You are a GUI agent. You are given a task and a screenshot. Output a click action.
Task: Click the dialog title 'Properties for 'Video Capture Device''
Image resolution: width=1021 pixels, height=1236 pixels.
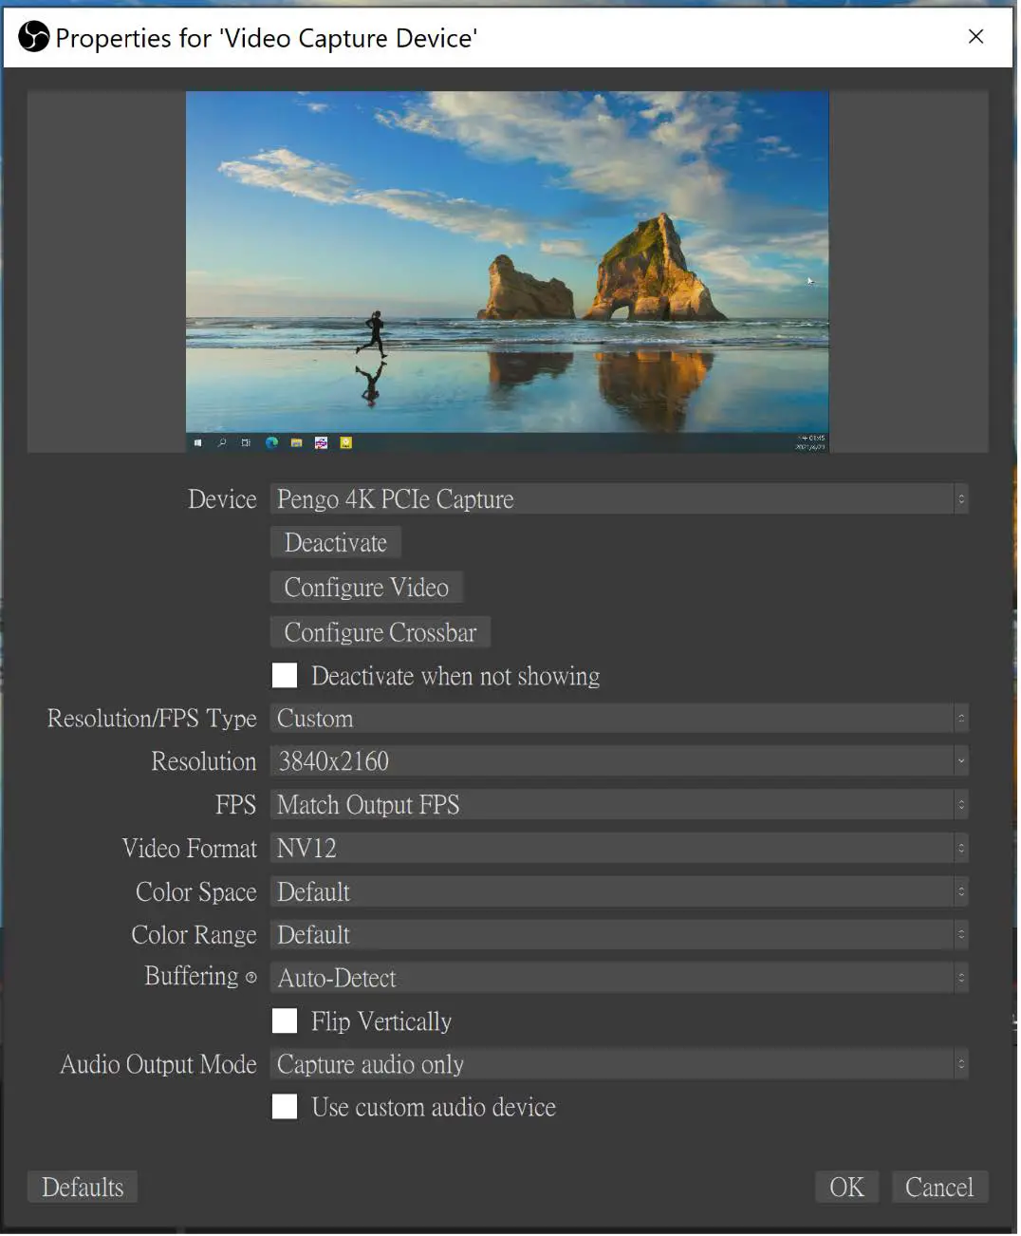(267, 38)
